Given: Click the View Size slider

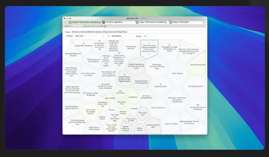Looking at the screenshot, I should pos(91,36).
